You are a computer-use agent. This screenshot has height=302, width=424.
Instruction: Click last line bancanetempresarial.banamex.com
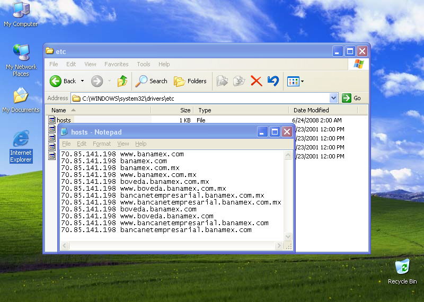click(x=156, y=230)
